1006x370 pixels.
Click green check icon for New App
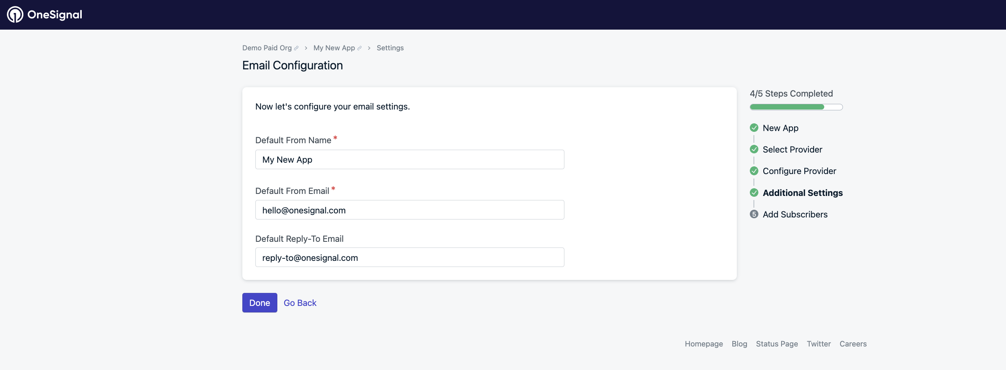(754, 128)
